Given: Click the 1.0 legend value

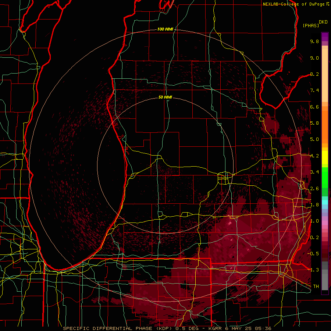Looking at the screenshot, I should tap(314, 221).
